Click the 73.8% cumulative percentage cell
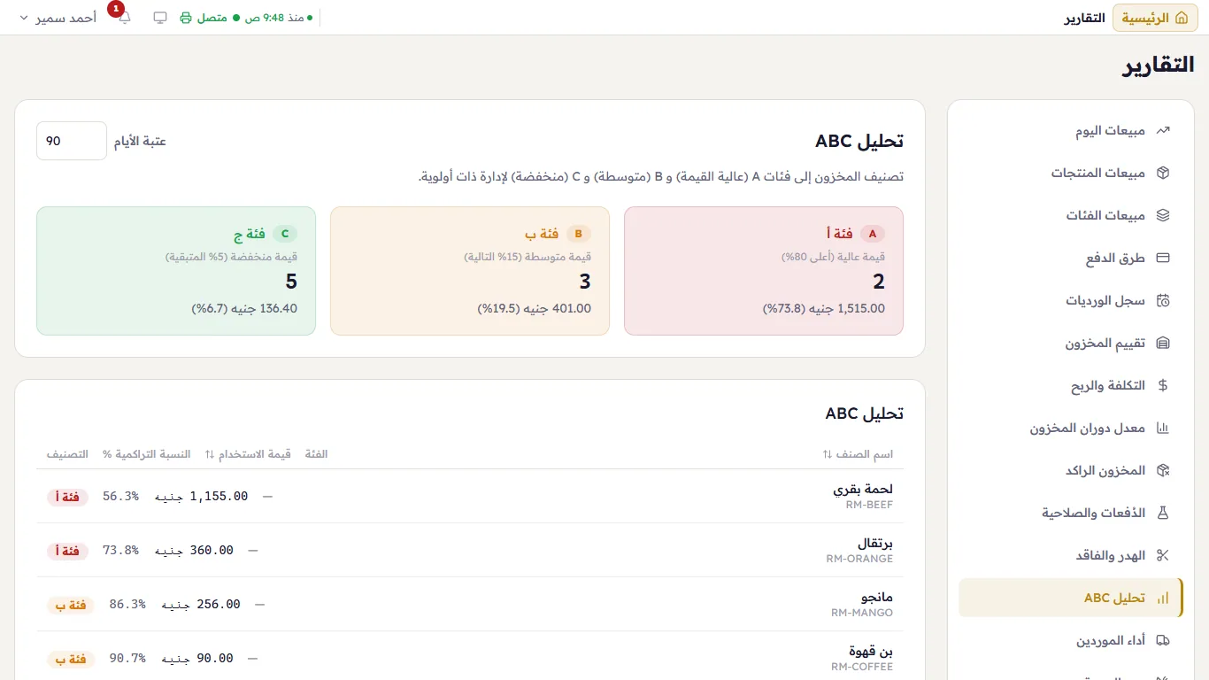1209x680 pixels. click(x=120, y=550)
